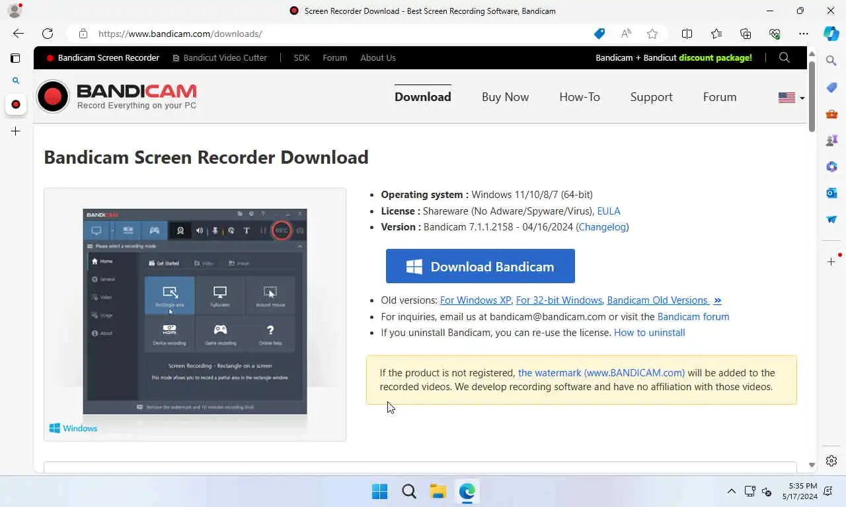Refresh the Bandicam downloads page
The height and width of the screenshot is (507, 846).
(x=48, y=34)
